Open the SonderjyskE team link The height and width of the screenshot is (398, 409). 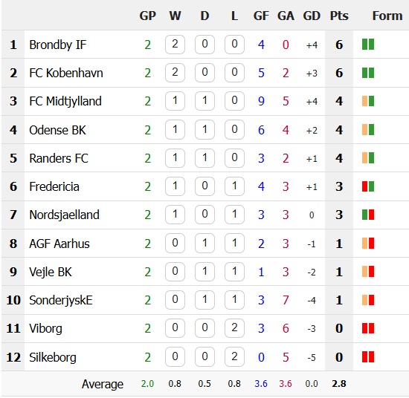[61, 300]
